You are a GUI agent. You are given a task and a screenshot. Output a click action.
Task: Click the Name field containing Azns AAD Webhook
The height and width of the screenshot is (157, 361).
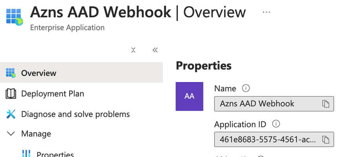click(x=274, y=104)
